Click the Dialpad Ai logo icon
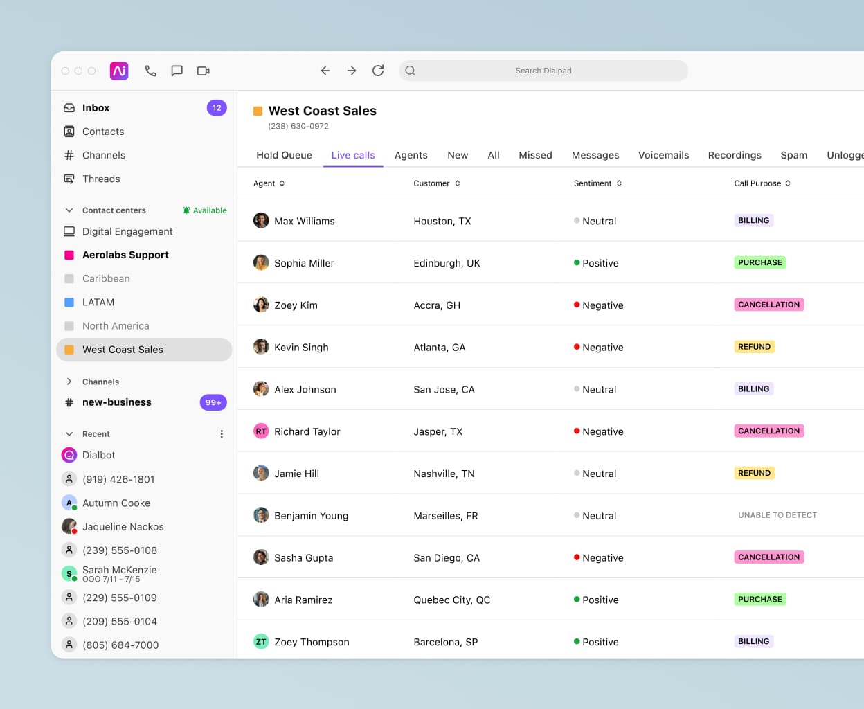This screenshot has height=709, width=864. pos(119,71)
